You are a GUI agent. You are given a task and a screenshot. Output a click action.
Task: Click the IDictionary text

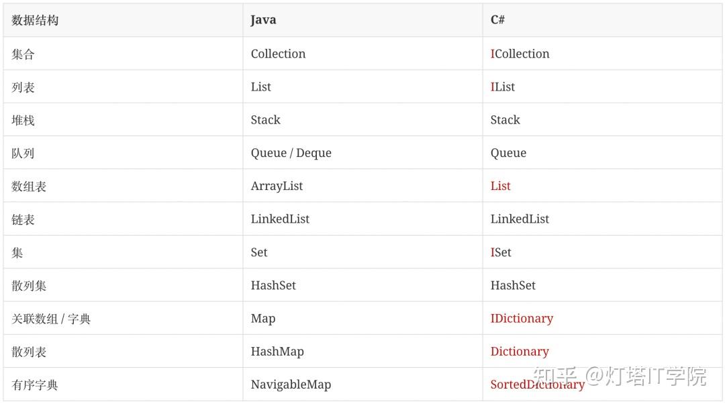(522, 319)
